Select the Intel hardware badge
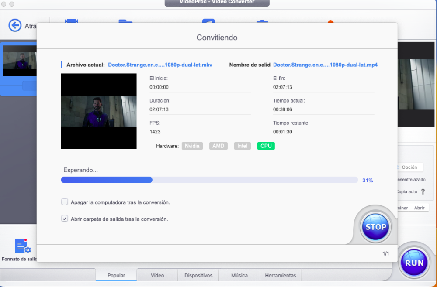 point(242,146)
